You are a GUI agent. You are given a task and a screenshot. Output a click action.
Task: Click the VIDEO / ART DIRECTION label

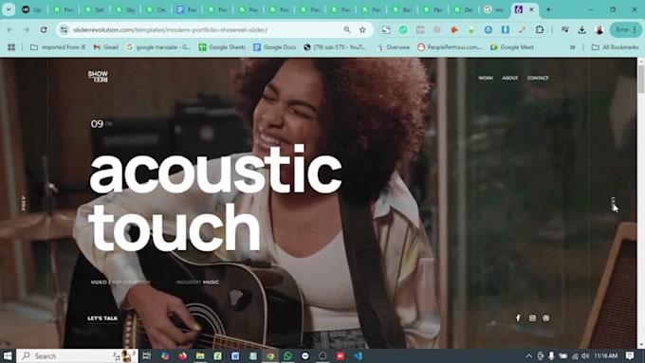120,282
